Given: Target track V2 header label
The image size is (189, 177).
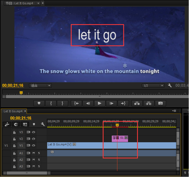Looking at the screenshot, I should pos(21,139).
